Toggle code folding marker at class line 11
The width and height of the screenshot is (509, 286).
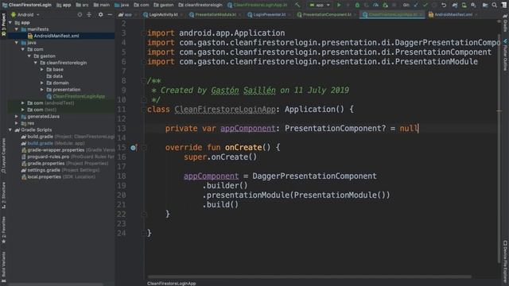[143, 110]
